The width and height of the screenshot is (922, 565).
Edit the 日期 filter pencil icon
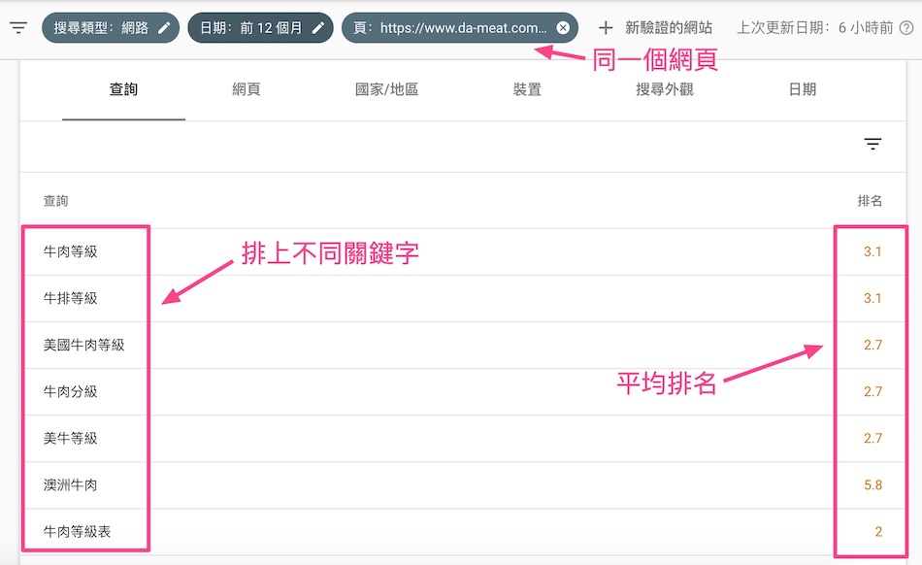pyautogui.click(x=318, y=27)
